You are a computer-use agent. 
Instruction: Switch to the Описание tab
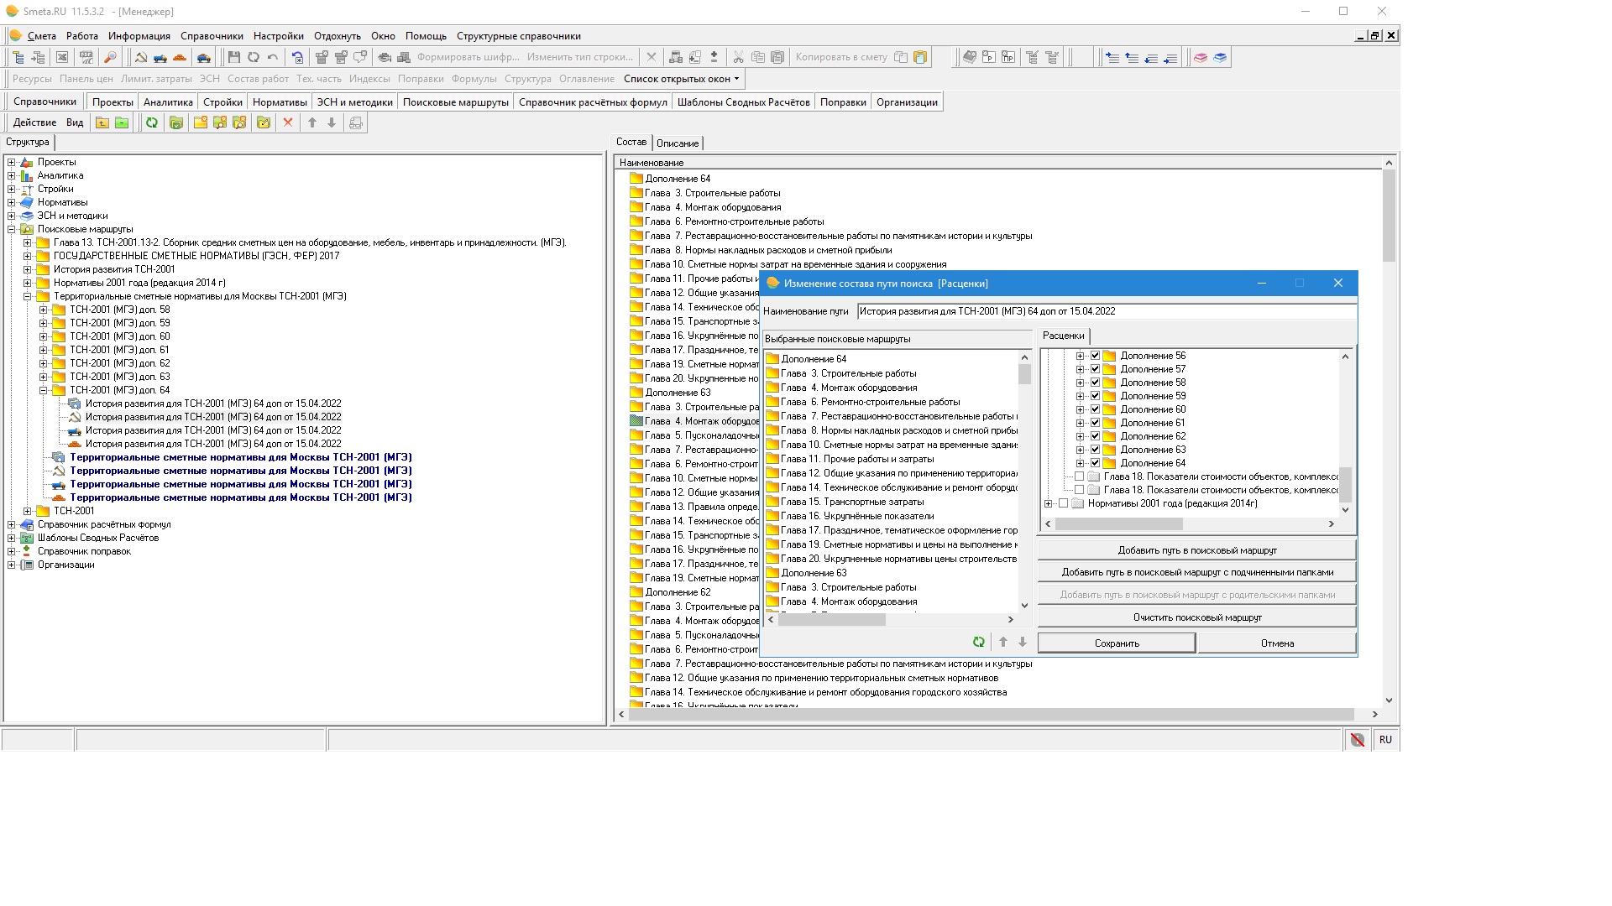pos(677,143)
